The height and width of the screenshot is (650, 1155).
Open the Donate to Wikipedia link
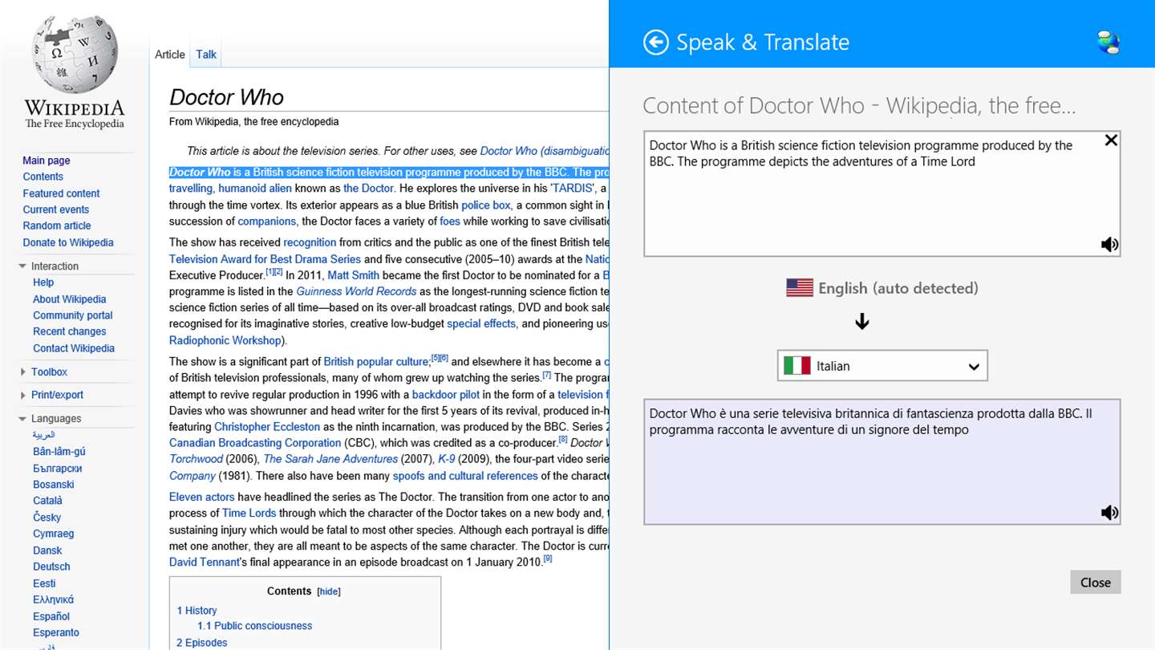(x=68, y=242)
